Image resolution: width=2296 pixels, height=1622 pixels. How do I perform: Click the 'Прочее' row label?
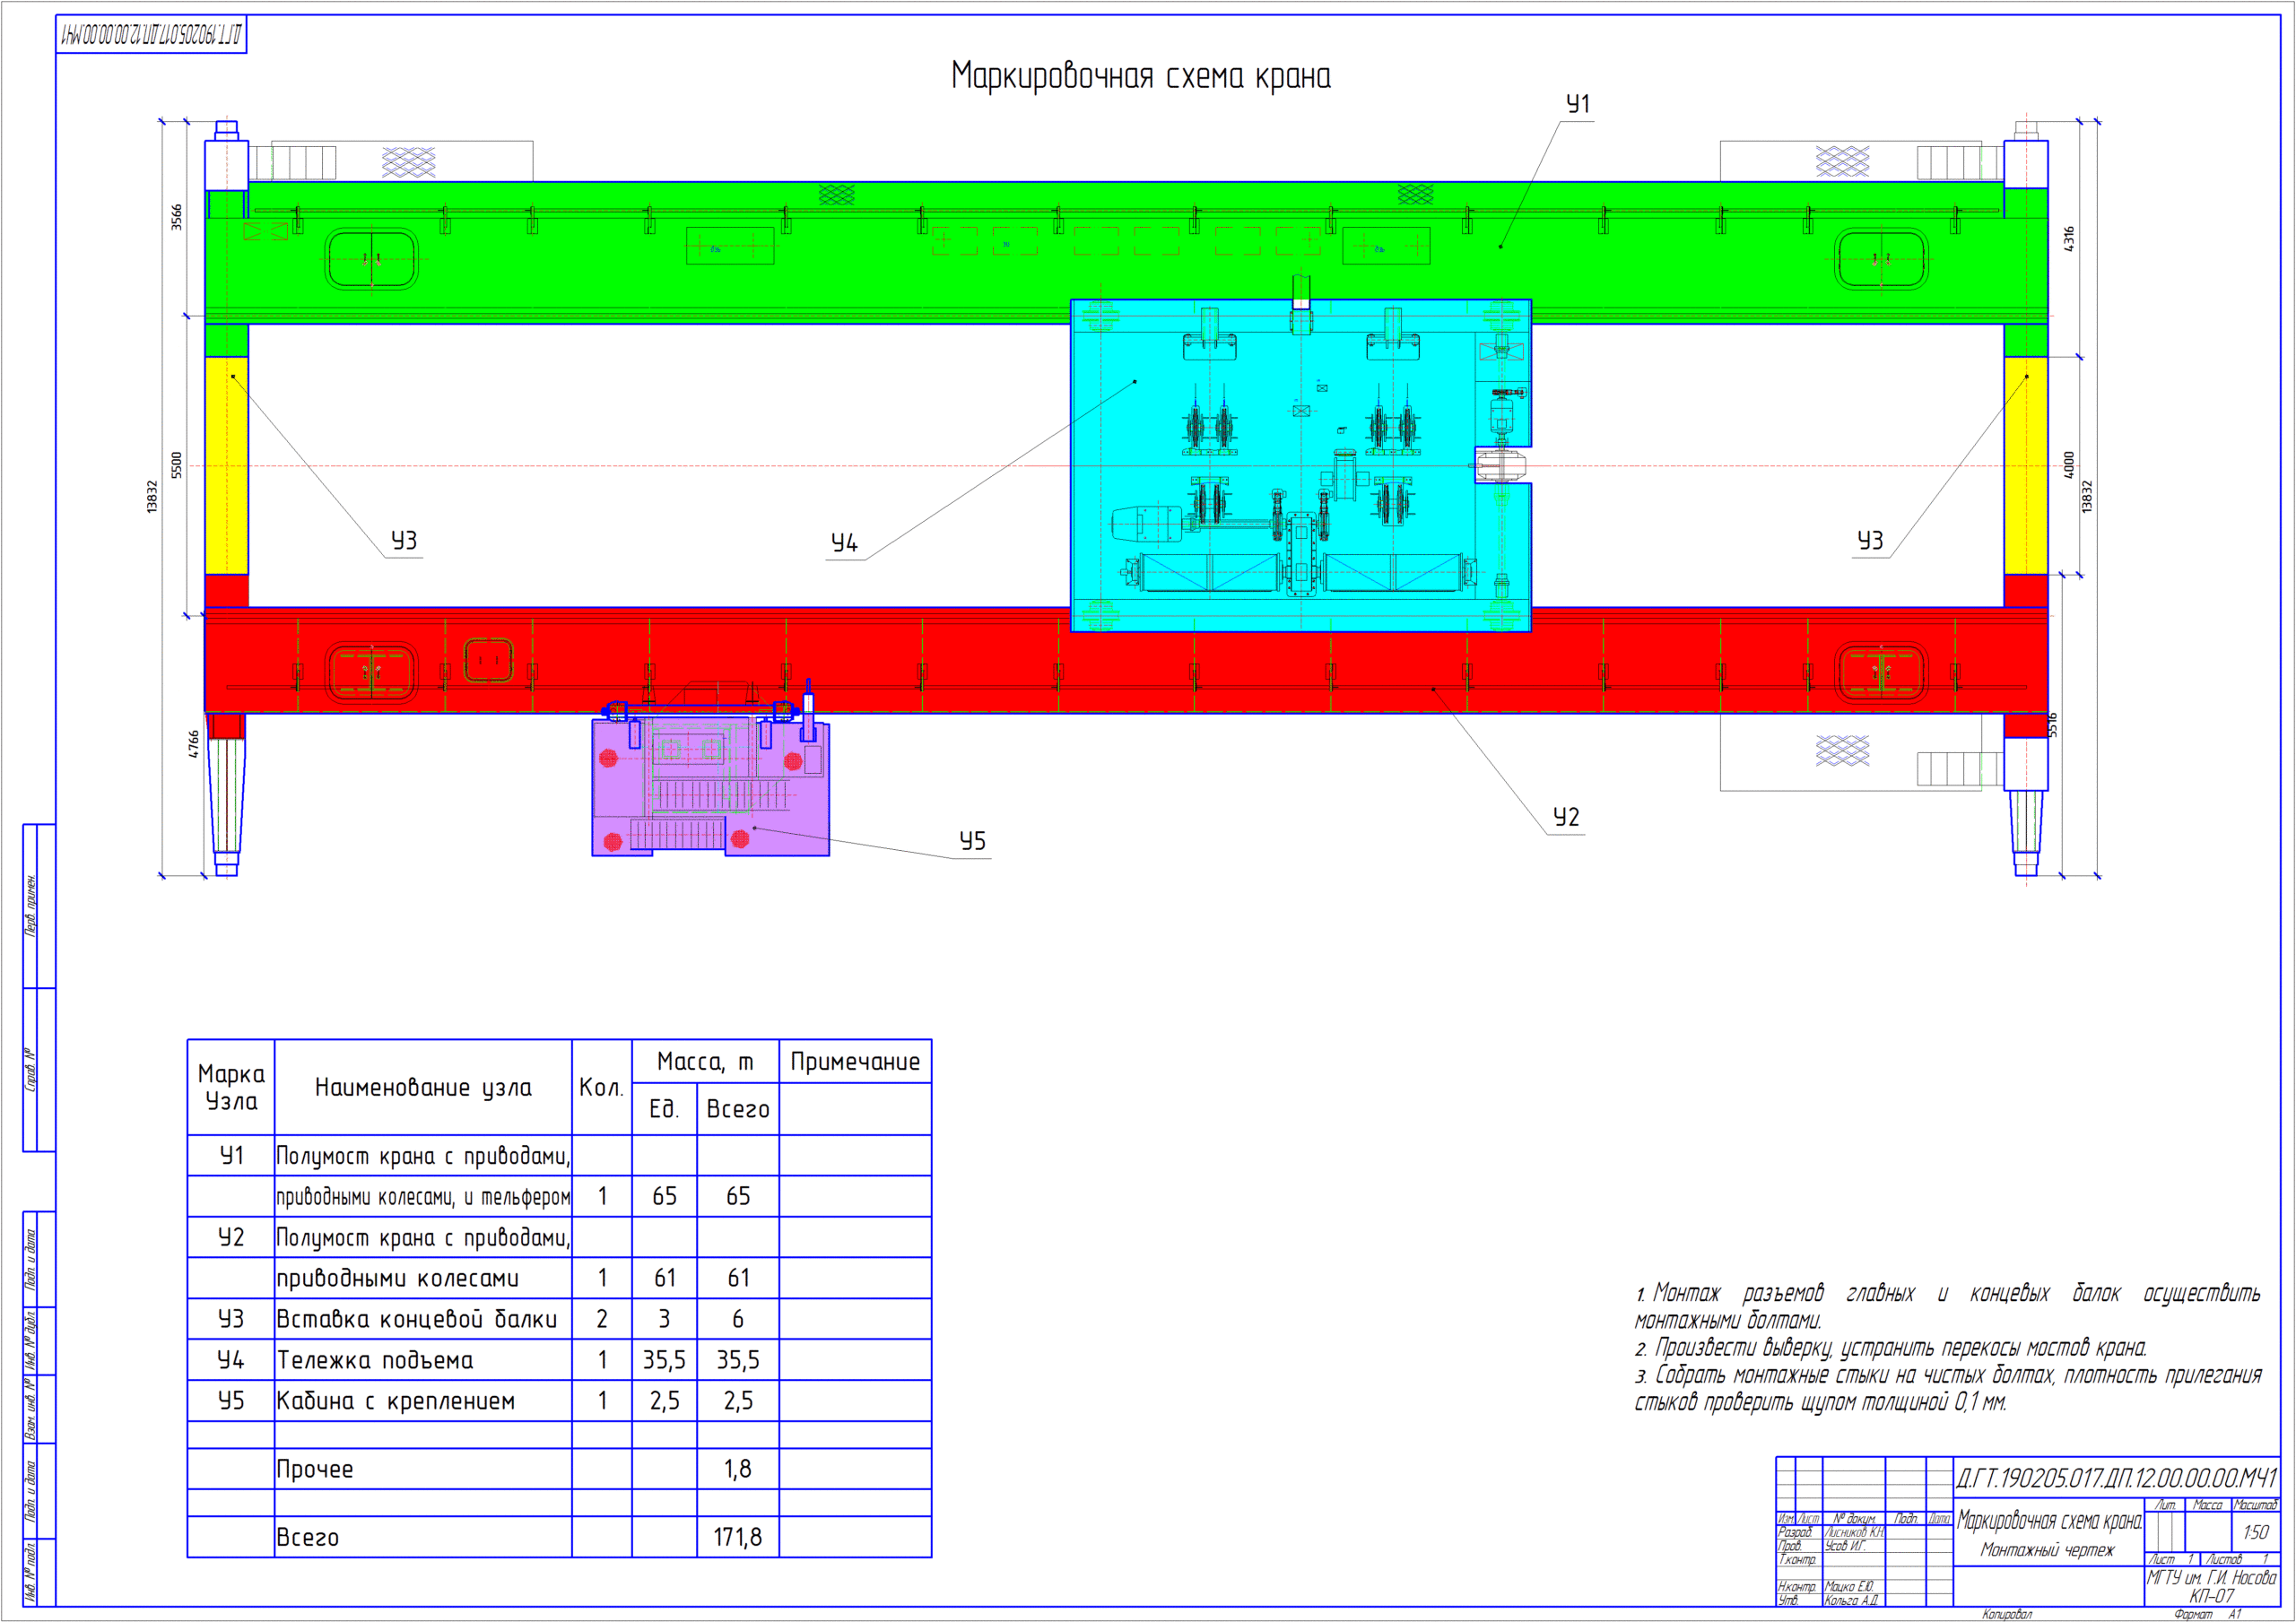(x=315, y=1469)
